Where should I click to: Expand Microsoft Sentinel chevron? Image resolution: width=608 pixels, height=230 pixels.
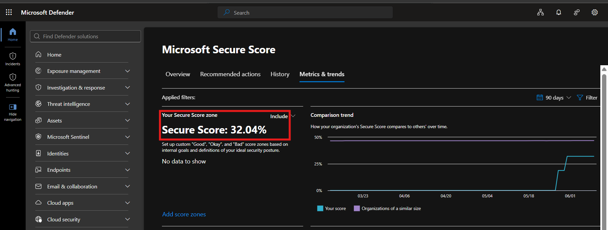[127, 137]
